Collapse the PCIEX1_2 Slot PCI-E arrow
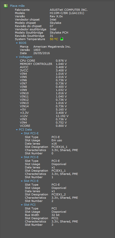115x238 pixels. pos(22,181)
